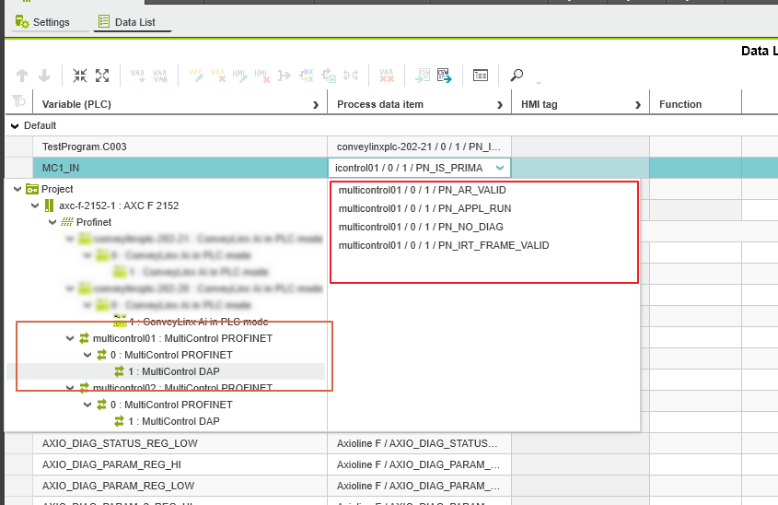The width and height of the screenshot is (778, 505).
Task: Collapse the multicontrol01 tree node
Action: pyautogui.click(x=70, y=338)
